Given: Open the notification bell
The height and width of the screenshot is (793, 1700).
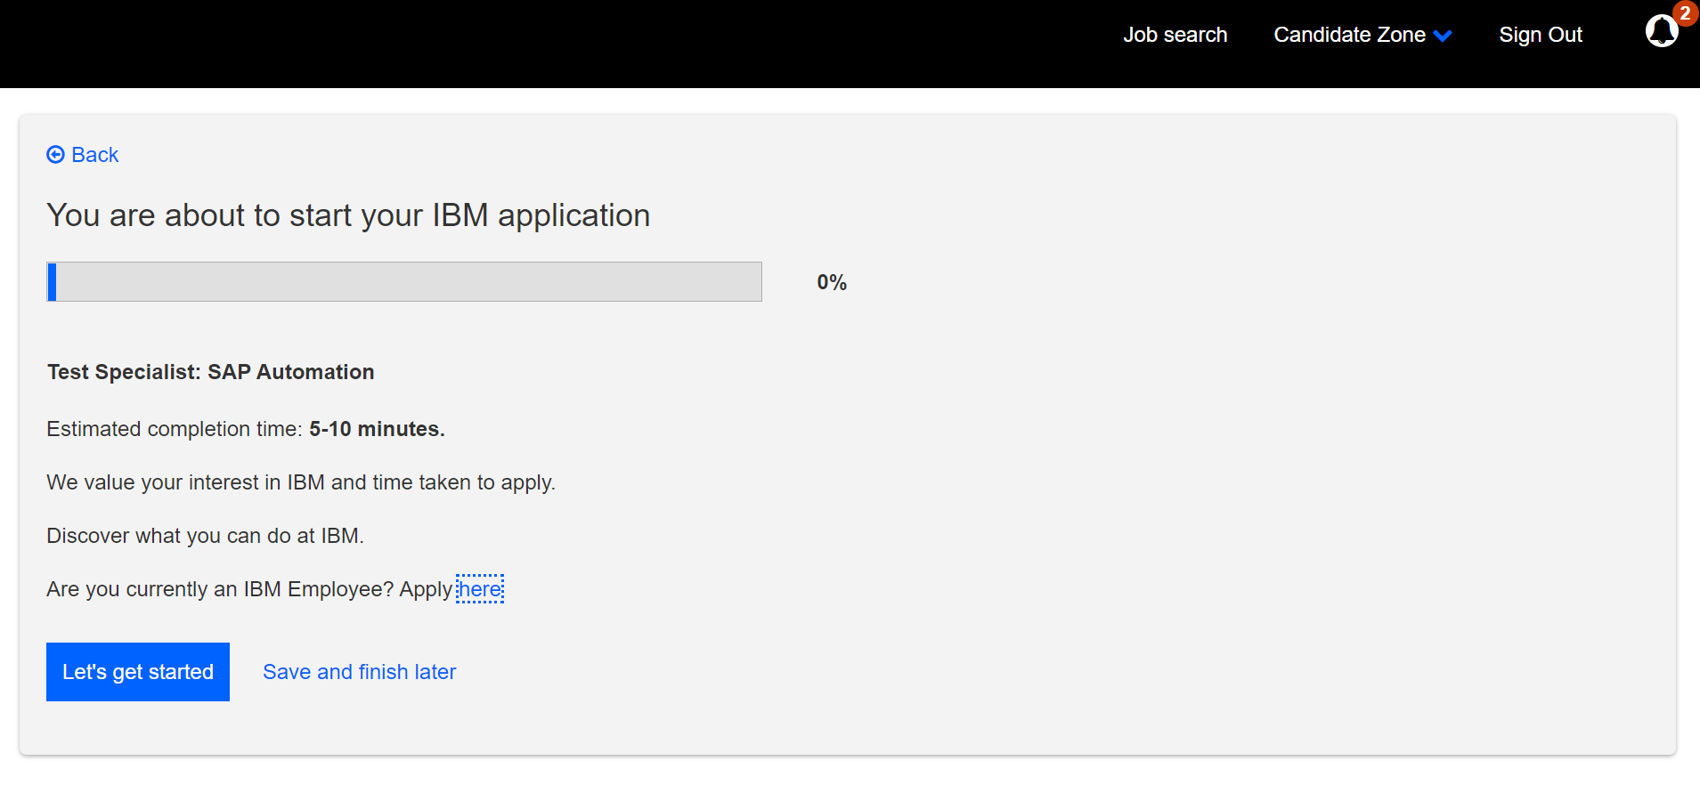Looking at the screenshot, I should pyautogui.click(x=1660, y=32).
